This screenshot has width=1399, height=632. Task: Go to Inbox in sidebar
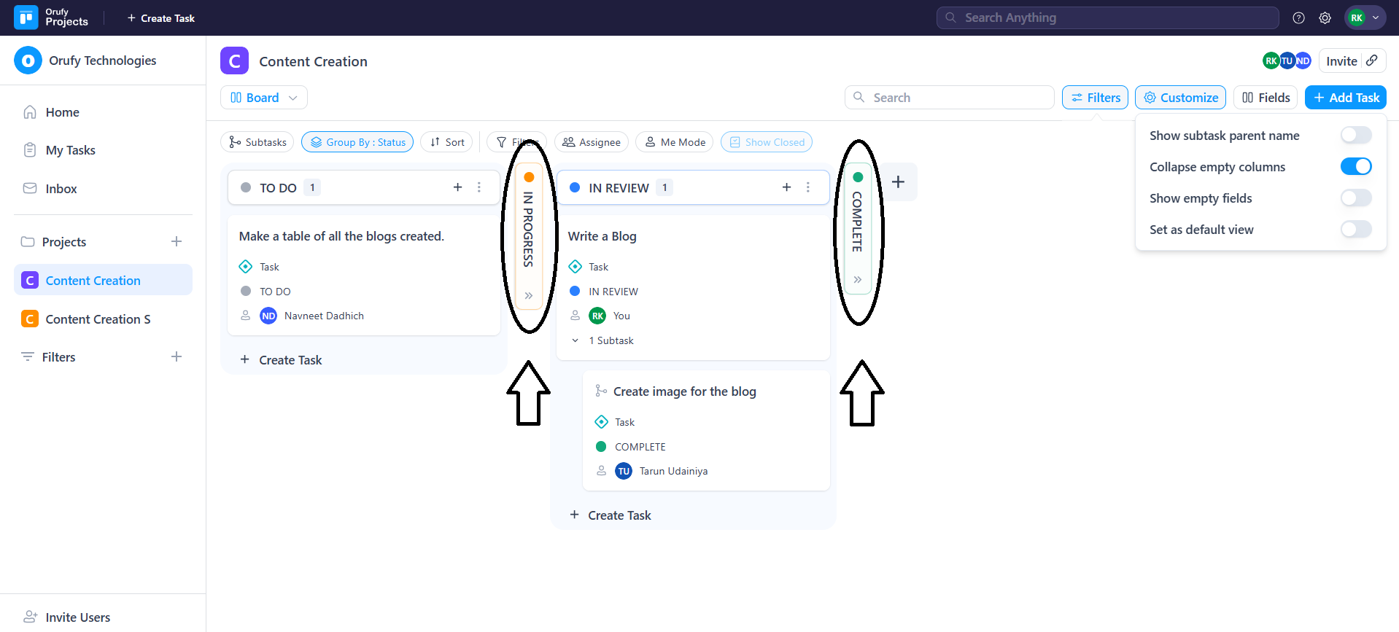[61, 189]
